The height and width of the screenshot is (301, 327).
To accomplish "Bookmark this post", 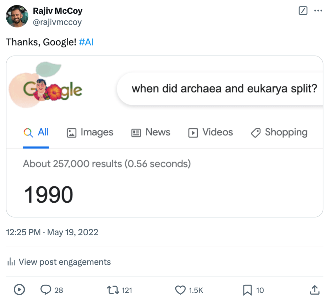I will [247, 290].
